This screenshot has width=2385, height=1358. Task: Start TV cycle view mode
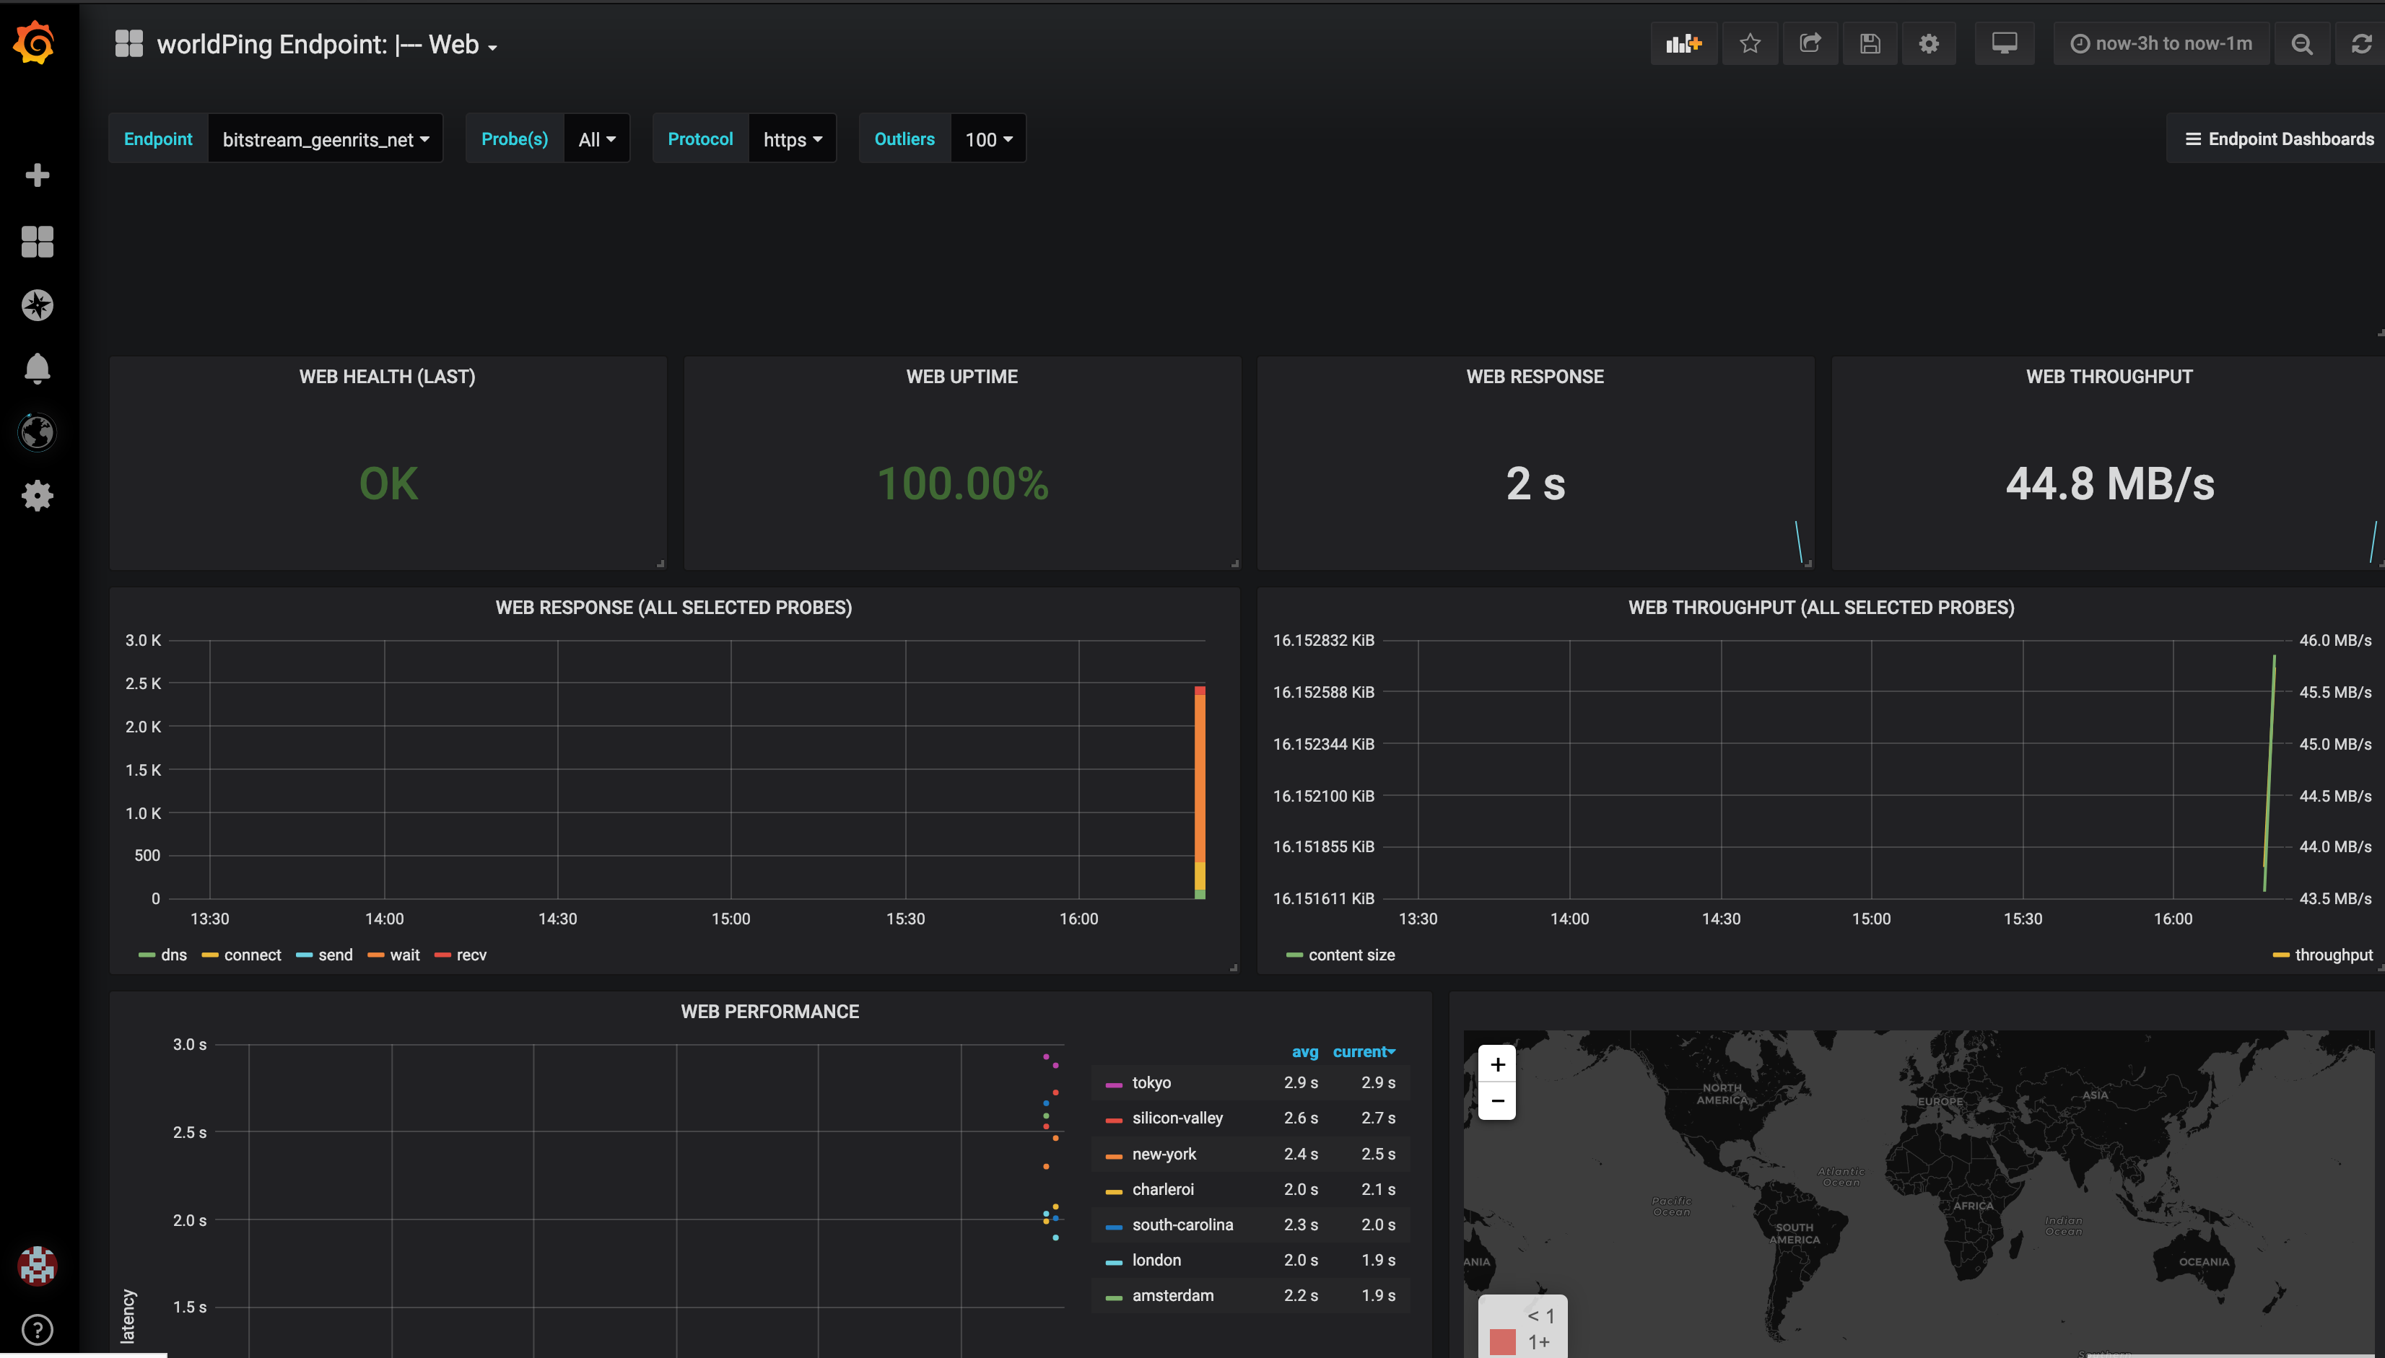click(2004, 43)
